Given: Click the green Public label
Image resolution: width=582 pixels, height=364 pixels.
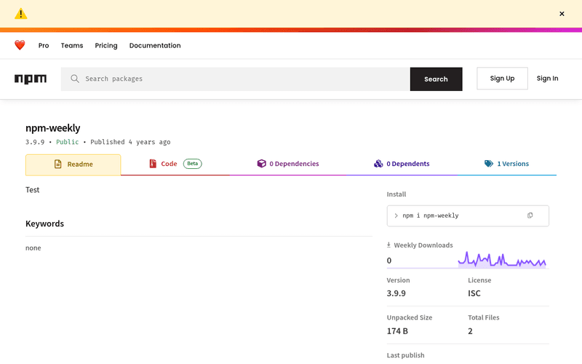Looking at the screenshot, I should (x=67, y=142).
